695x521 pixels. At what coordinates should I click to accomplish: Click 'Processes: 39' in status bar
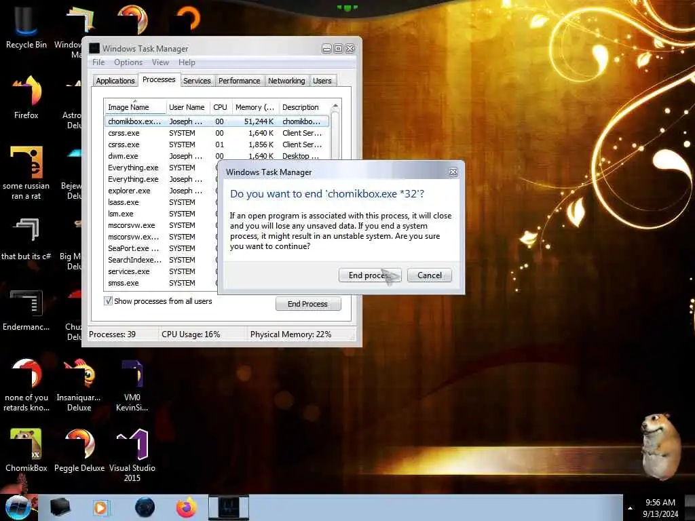[x=112, y=334]
